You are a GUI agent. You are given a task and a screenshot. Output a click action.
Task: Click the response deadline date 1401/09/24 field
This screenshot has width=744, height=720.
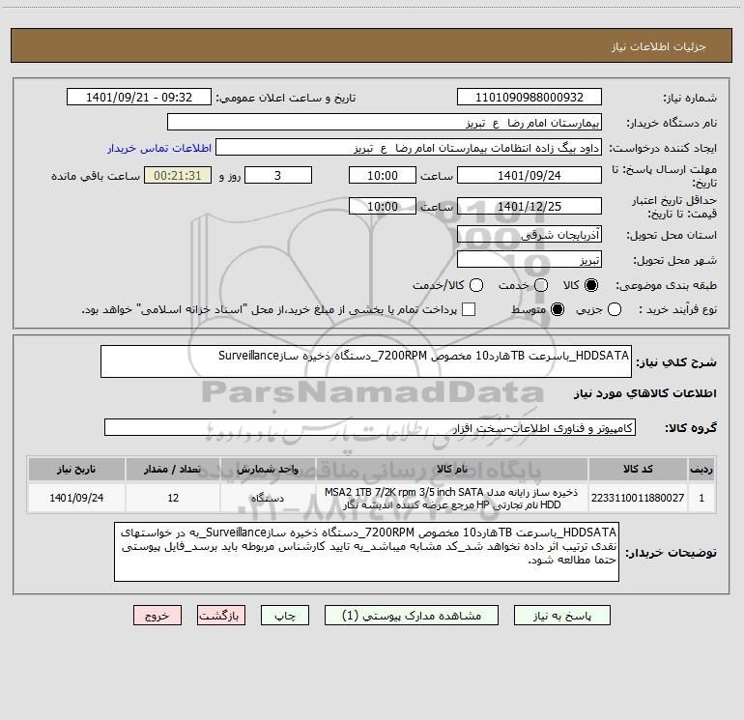529,175
